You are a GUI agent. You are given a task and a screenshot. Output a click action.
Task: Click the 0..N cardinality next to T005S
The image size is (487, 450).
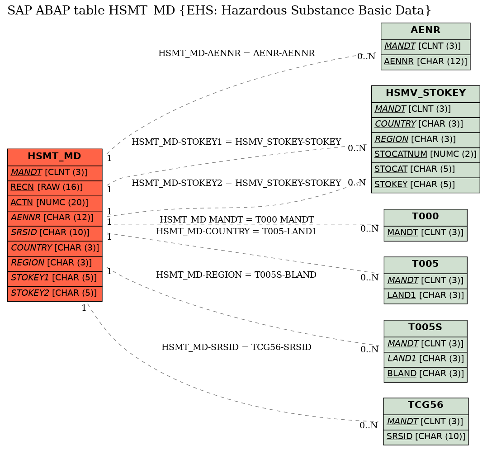[369, 350]
